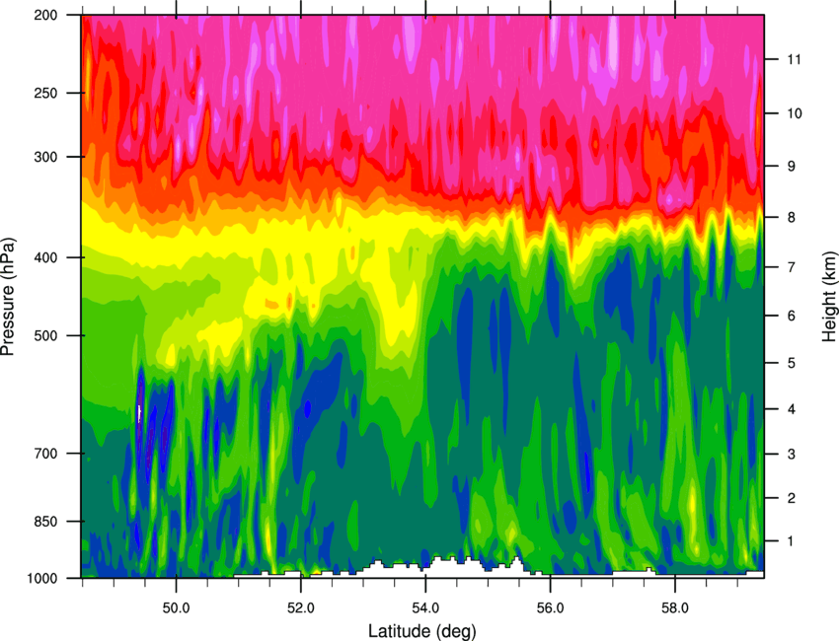839x641 pixels.
Task: Click the 'Pressure (hPa)' axis title
Action: 8,297
